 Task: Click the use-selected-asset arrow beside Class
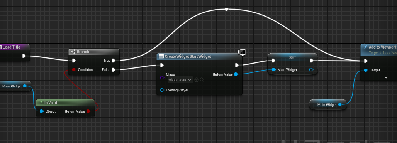pyautogui.click(x=197, y=80)
